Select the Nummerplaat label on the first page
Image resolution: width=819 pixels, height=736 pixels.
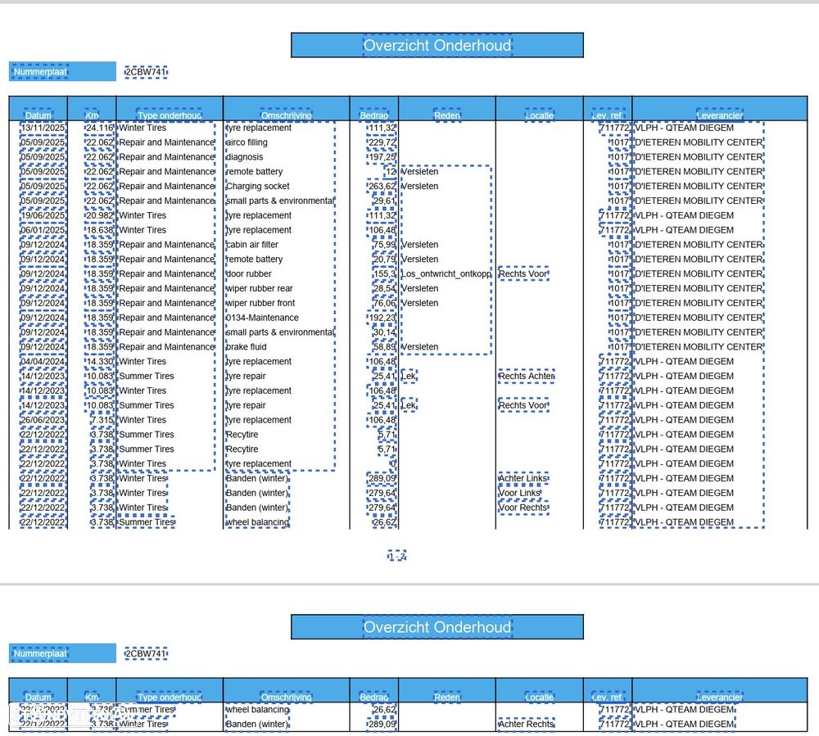point(40,71)
